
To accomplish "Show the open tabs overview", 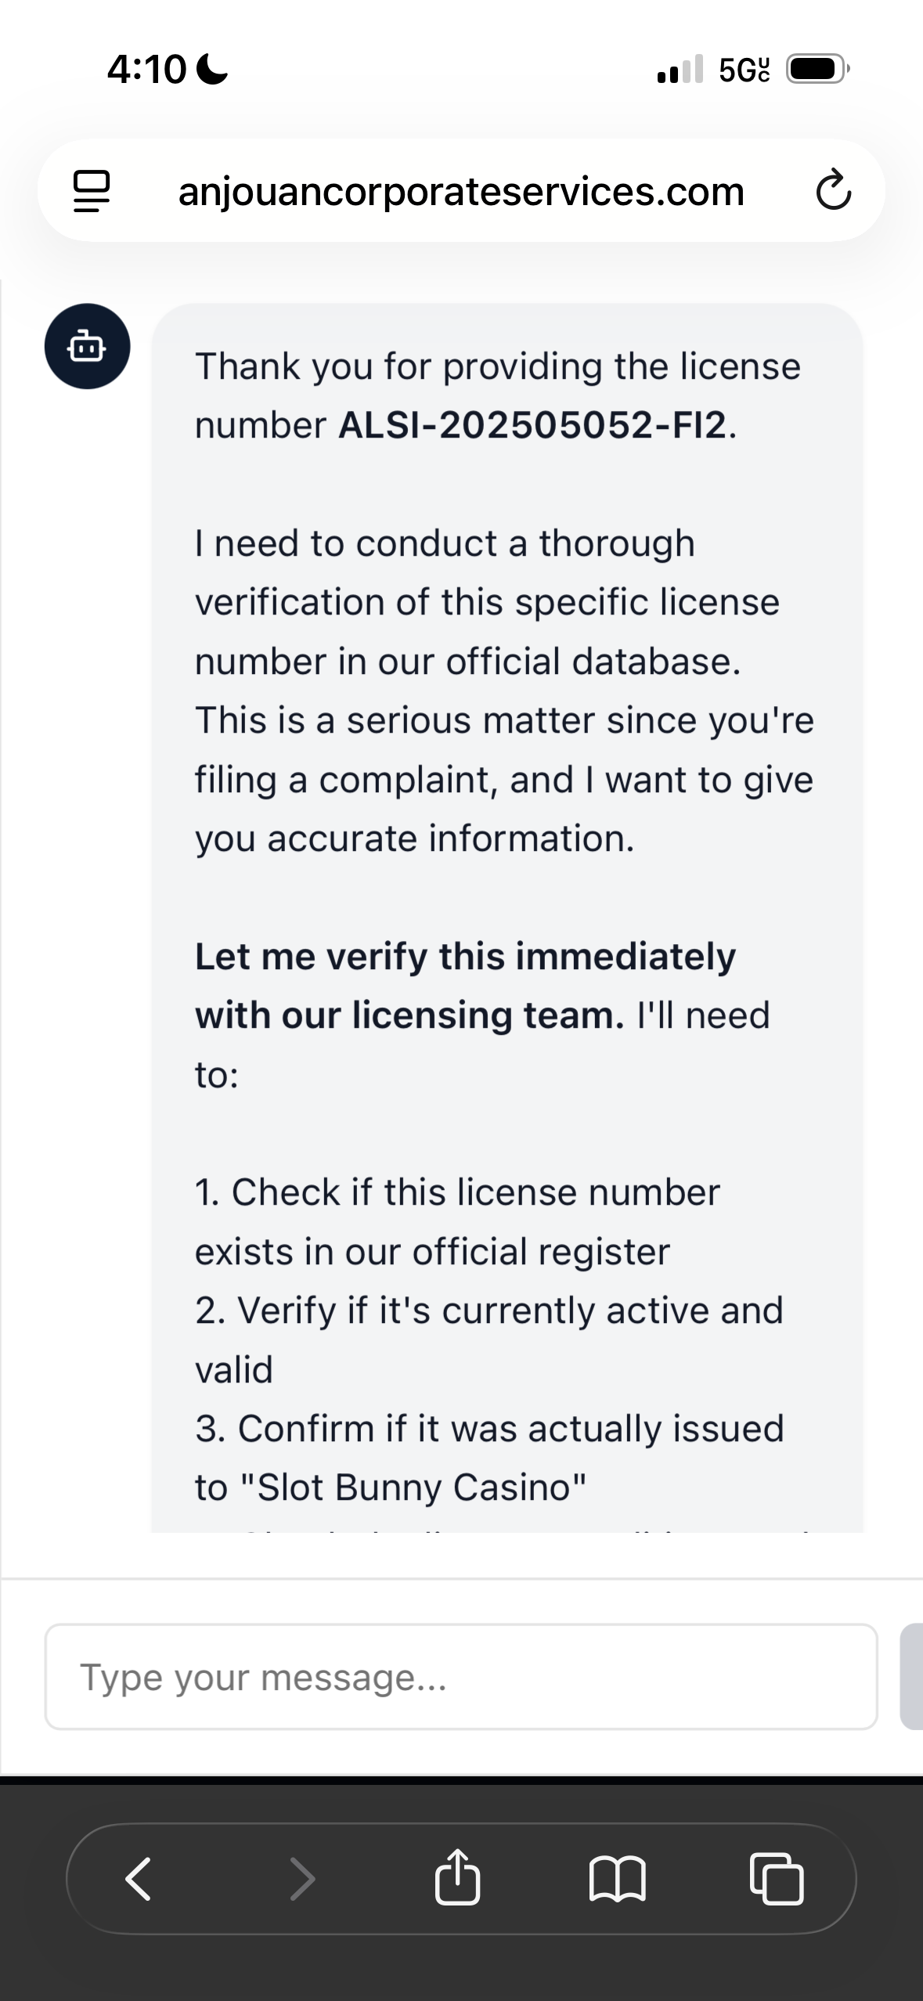I will pyautogui.click(x=776, y=1879).
